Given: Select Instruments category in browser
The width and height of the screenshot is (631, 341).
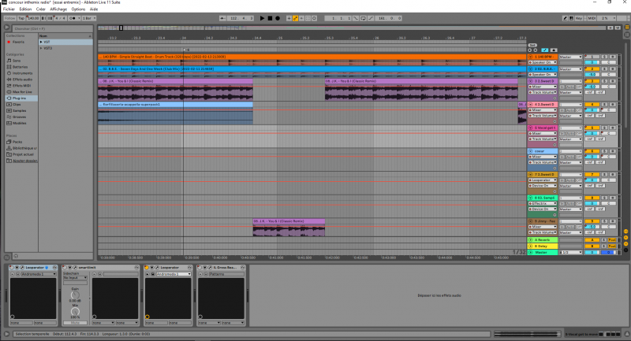Looking at the screenshot, I should click(x=22, y=72).
